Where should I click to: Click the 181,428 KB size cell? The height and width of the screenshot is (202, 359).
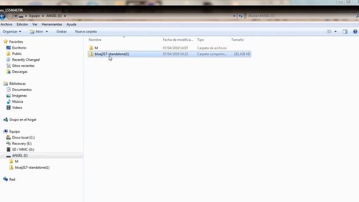coord(242,54)
